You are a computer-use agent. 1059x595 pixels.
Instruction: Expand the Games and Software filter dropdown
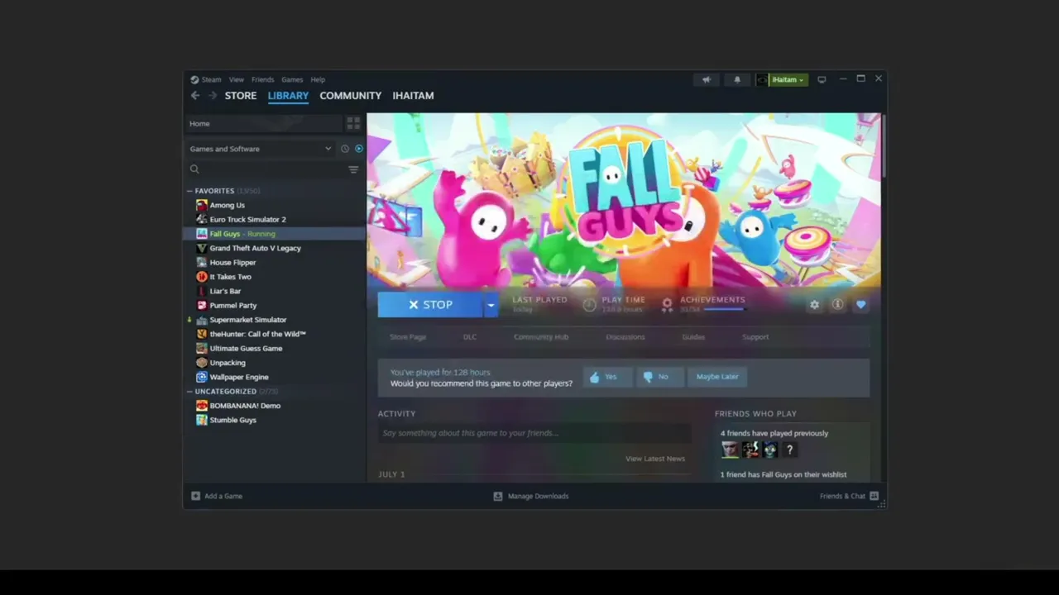(x=260, y=149)
